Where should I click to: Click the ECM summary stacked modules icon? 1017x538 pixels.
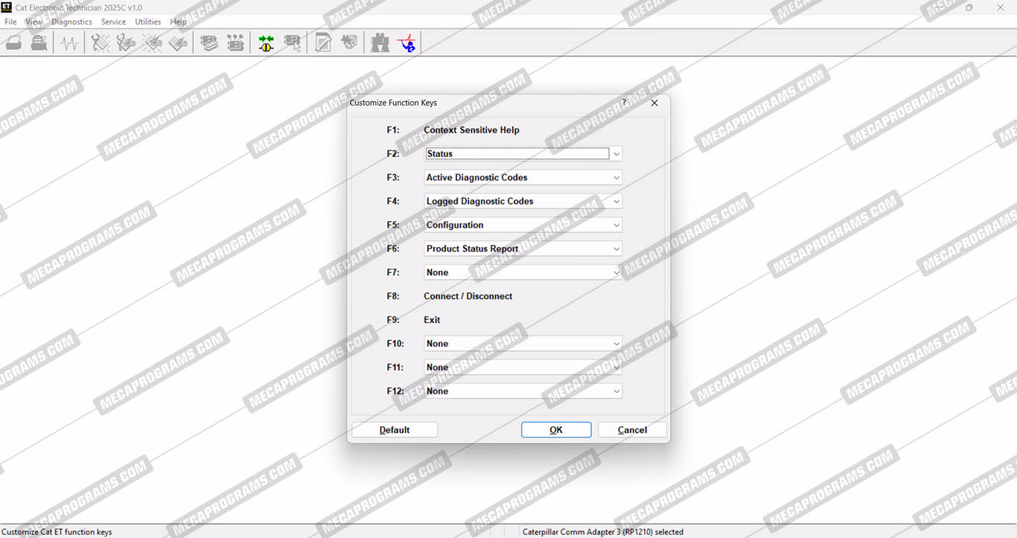[209, 44]
